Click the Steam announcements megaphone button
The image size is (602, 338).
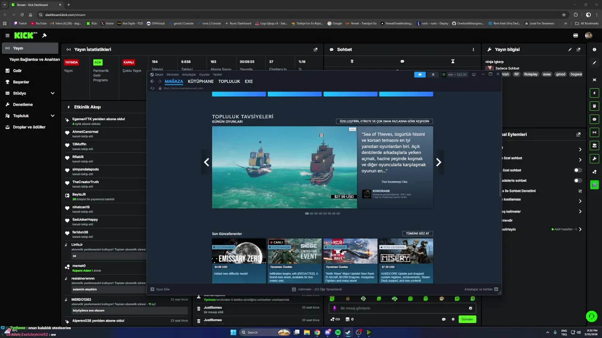(420, 75)
